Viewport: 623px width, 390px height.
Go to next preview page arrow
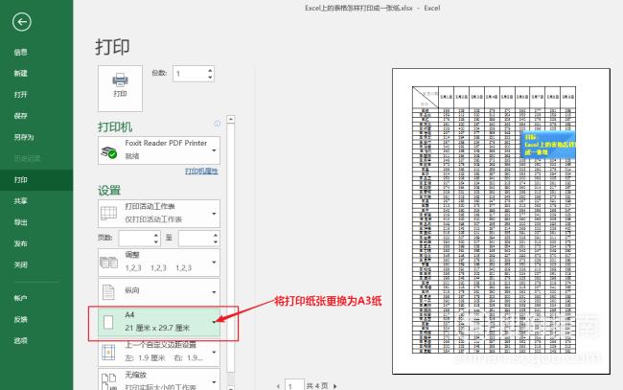pyautogui.click(x=335, y=386)
